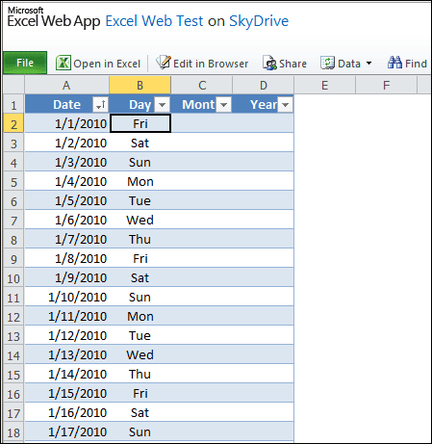The height and width of the screenshot is (444, 432).
Task: Select column F header
Action: pos(387,85)
